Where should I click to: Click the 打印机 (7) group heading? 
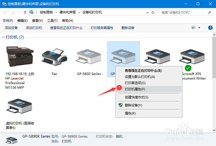[x=15, y=37]
